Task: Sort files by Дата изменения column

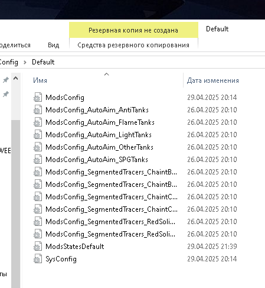Action: click(x=213, y=80)
